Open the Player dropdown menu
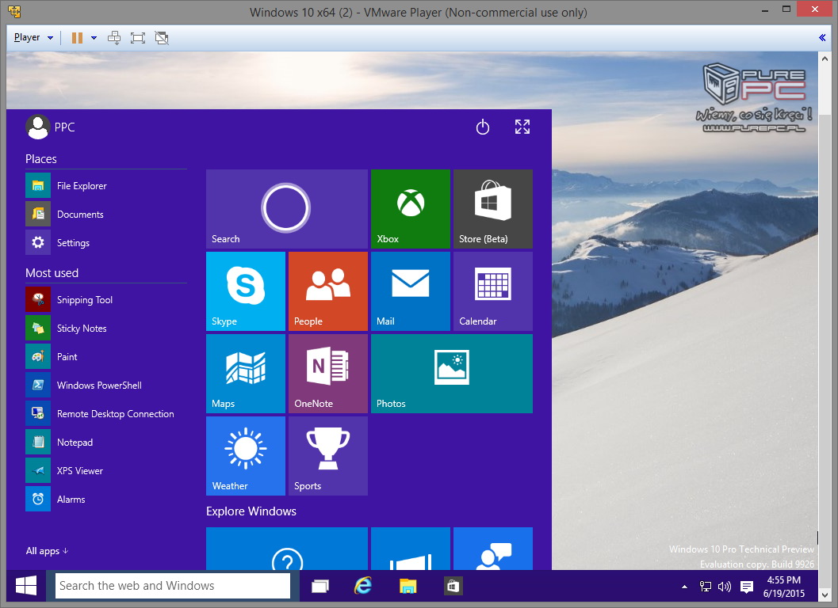The height and width of the screenshot is (608, 838). click(33, 37)
